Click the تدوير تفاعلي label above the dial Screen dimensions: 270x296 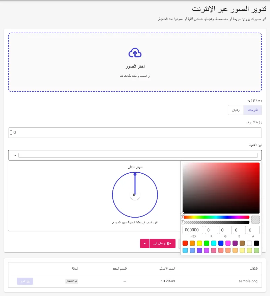coord(135,167)
